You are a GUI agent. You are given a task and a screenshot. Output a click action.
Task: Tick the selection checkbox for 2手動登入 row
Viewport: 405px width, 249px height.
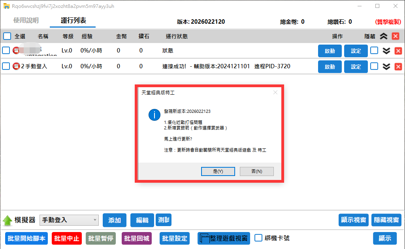tap(6, 66)
